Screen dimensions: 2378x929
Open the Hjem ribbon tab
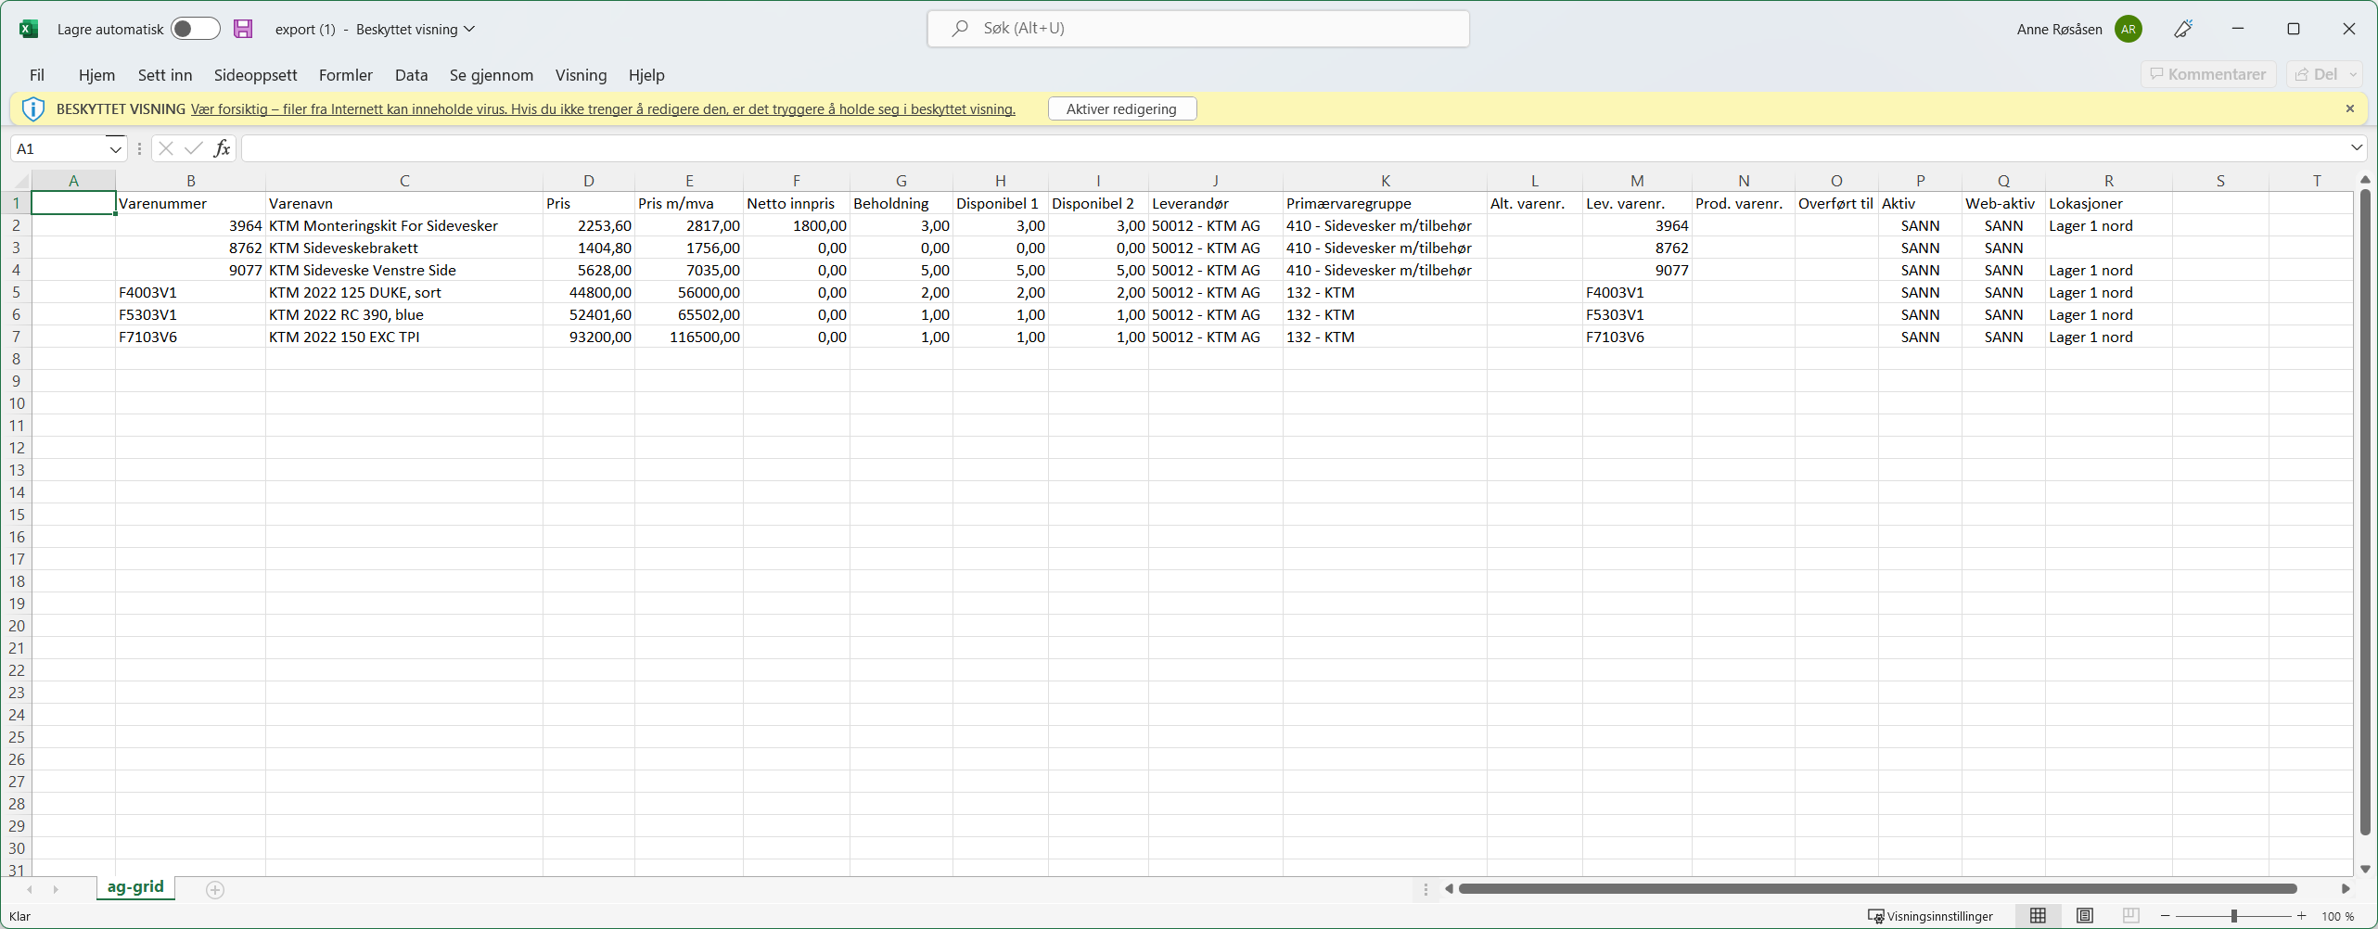click(96, 75)
